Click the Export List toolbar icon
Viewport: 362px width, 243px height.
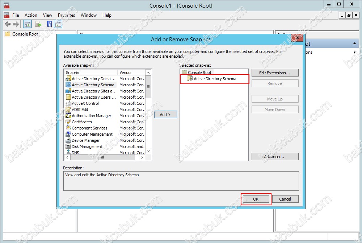pyautogui.click(x=38, y=24)
